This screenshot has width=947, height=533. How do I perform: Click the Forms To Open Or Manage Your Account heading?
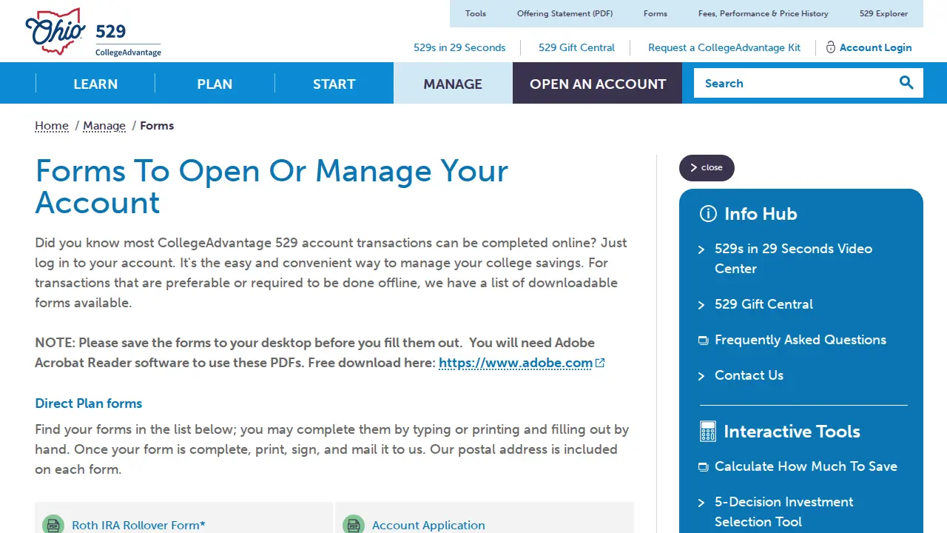(x=272, y=187)
